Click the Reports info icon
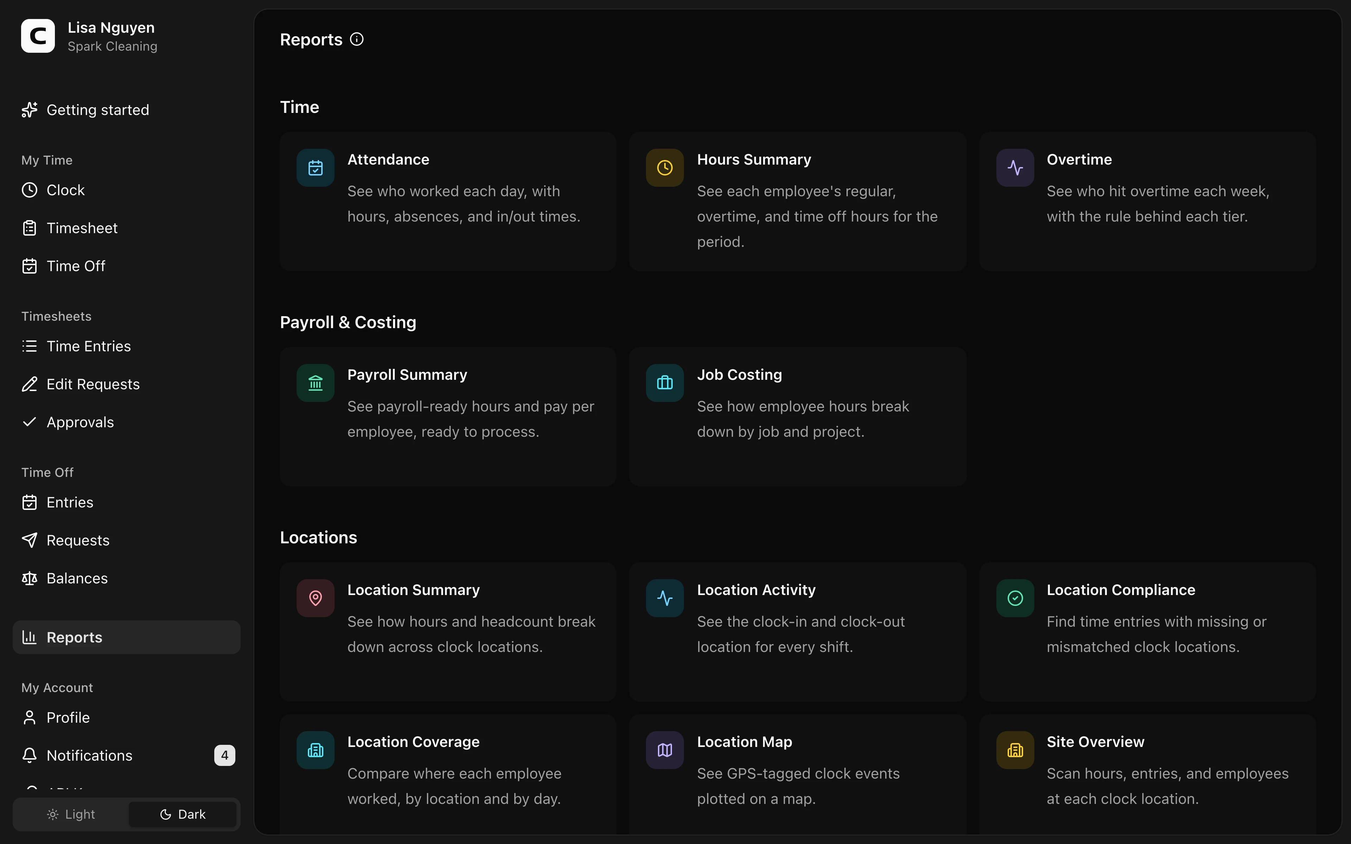1351x844 pixels. pyautogui.click(x=357, y=39)
